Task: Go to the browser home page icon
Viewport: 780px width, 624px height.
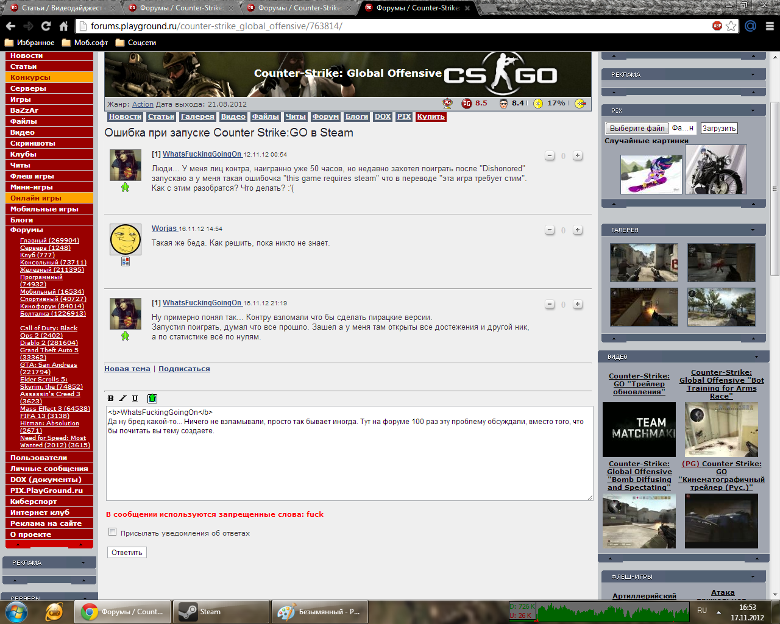Action: (63, 26)
